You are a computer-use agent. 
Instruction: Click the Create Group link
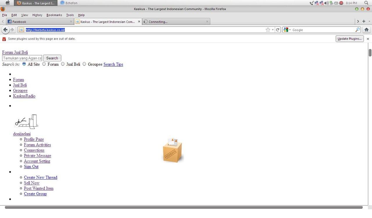pos(35,194)
